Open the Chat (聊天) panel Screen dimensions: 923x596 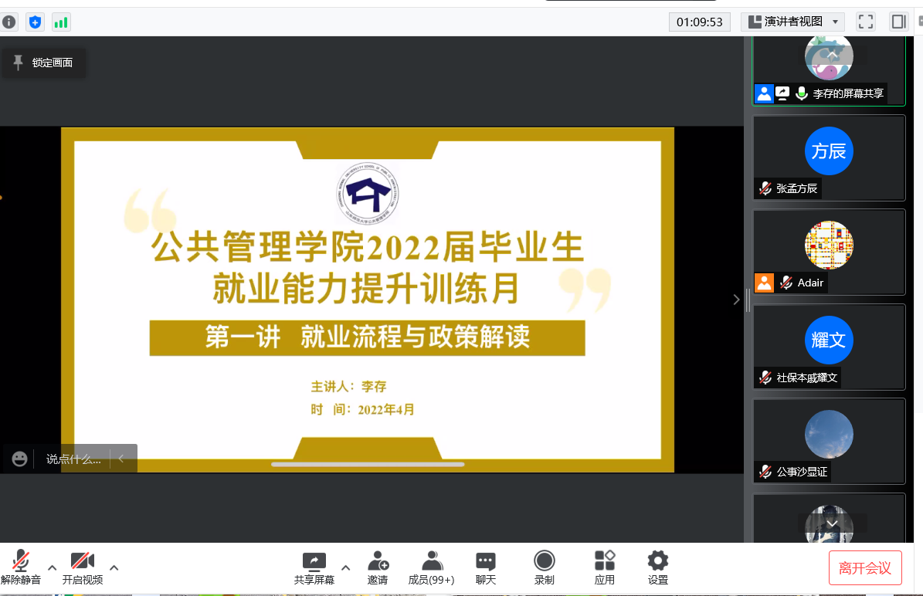click(x=485, y=568)
